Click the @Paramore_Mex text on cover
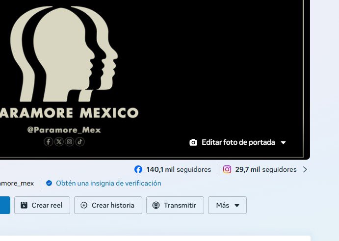 (64, 130)
